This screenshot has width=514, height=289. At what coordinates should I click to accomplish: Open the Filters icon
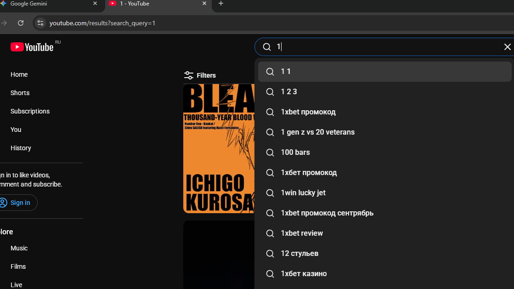188,75
